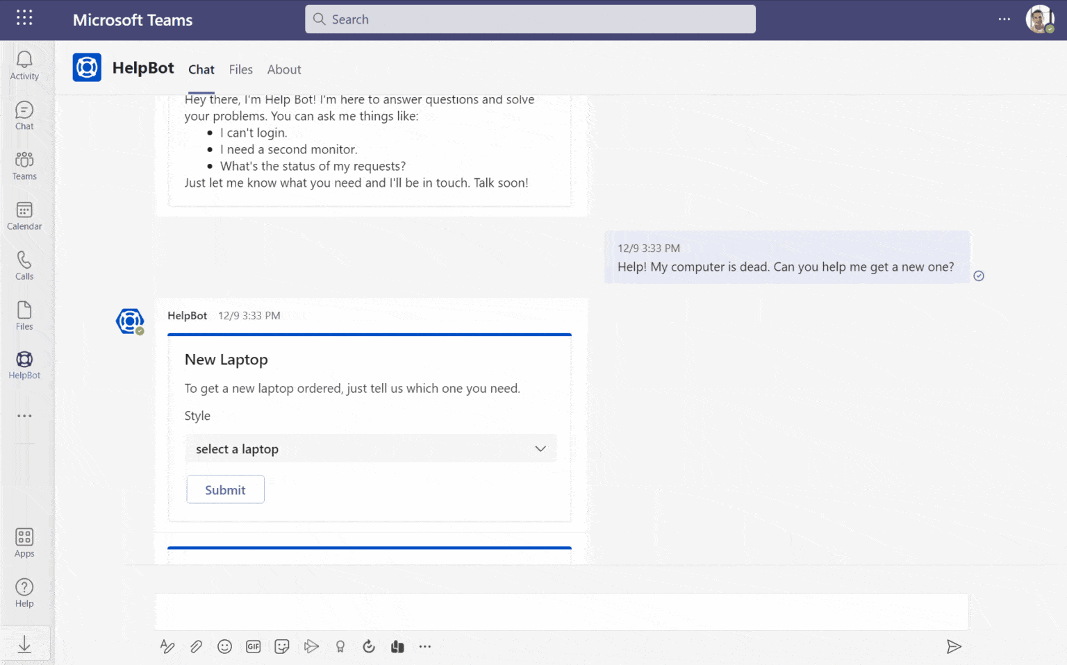Open the sticker picker

coord(282,646)
